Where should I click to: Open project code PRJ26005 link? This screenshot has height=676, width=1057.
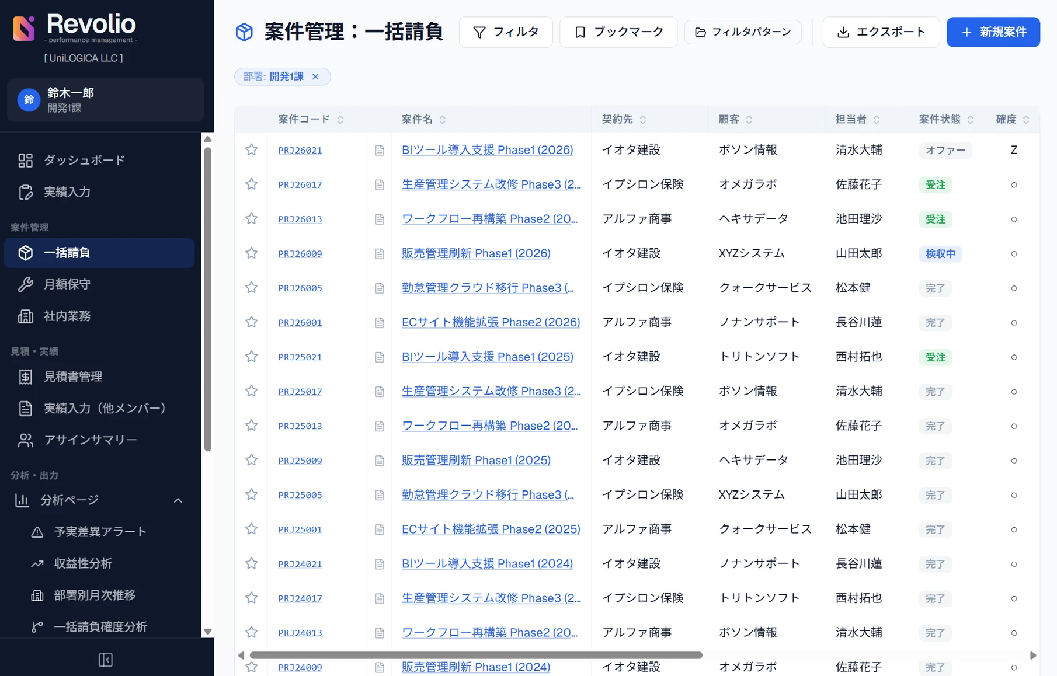300,288
